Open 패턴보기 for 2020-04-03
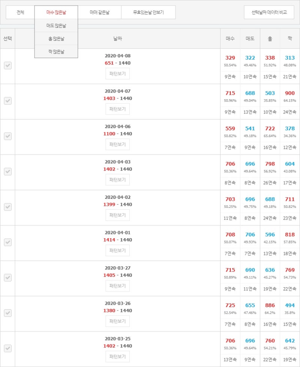This screenshot has width=300, height=367. [118, 180]
